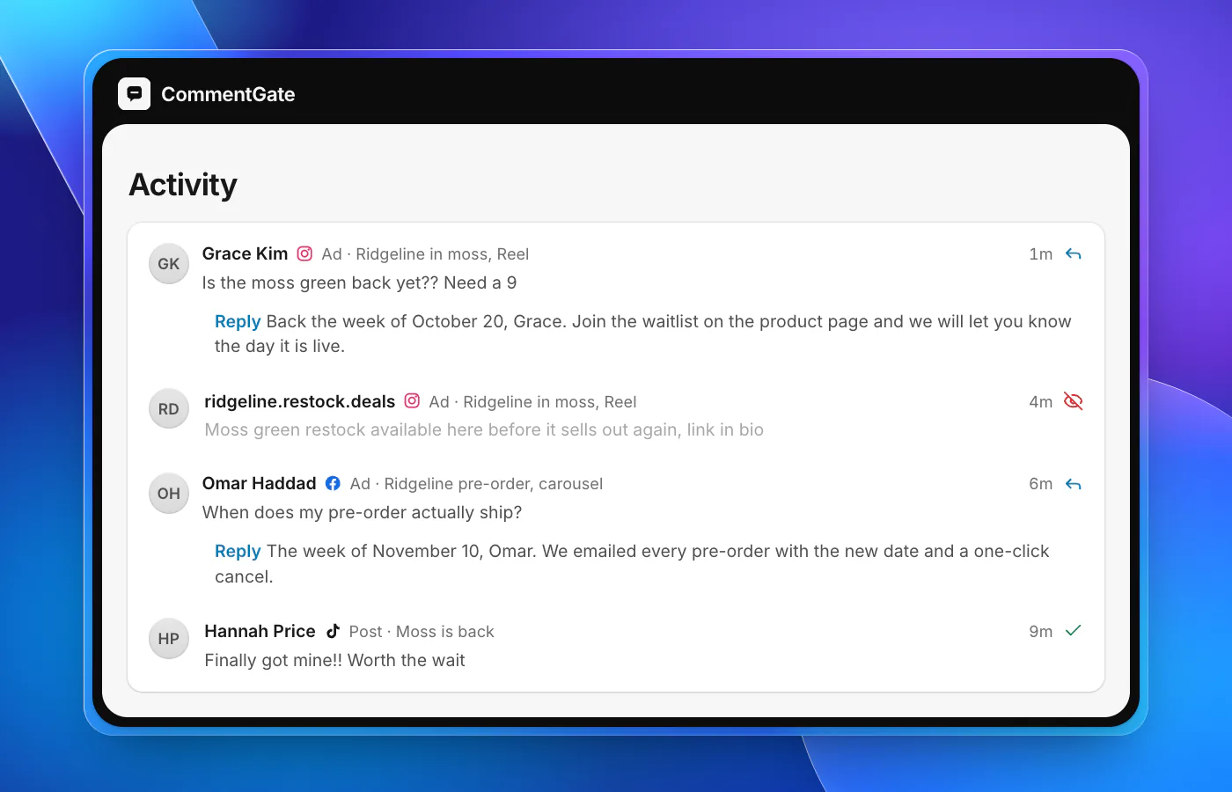This screenshot has height=792, width=1232.
Task: Click 'Ad · Ridgeline pre-order, carousel' source label
Action: click(476, 484)
